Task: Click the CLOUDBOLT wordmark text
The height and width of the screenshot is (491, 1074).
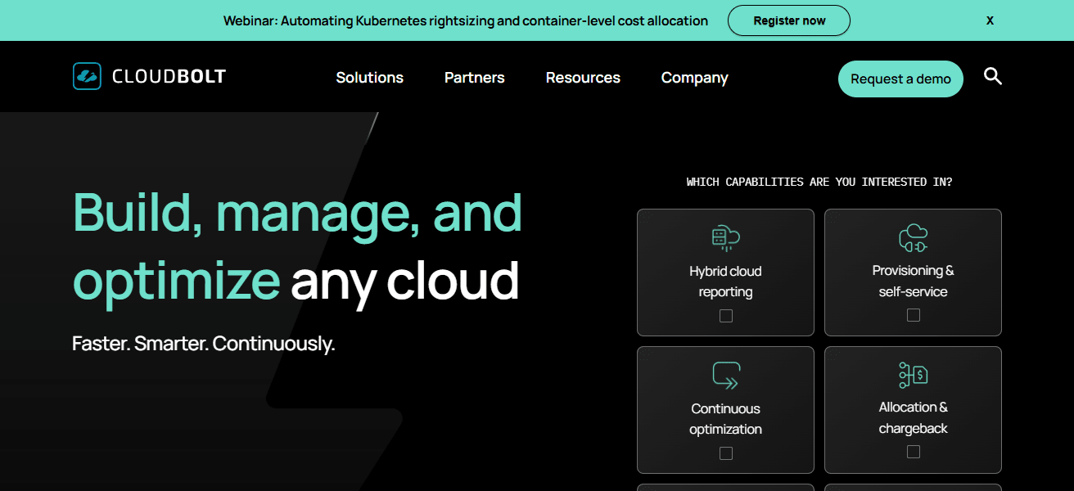Action: 169,77
